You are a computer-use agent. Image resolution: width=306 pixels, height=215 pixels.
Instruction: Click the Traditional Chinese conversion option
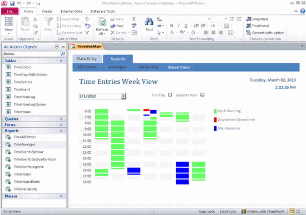pos(258,26)
